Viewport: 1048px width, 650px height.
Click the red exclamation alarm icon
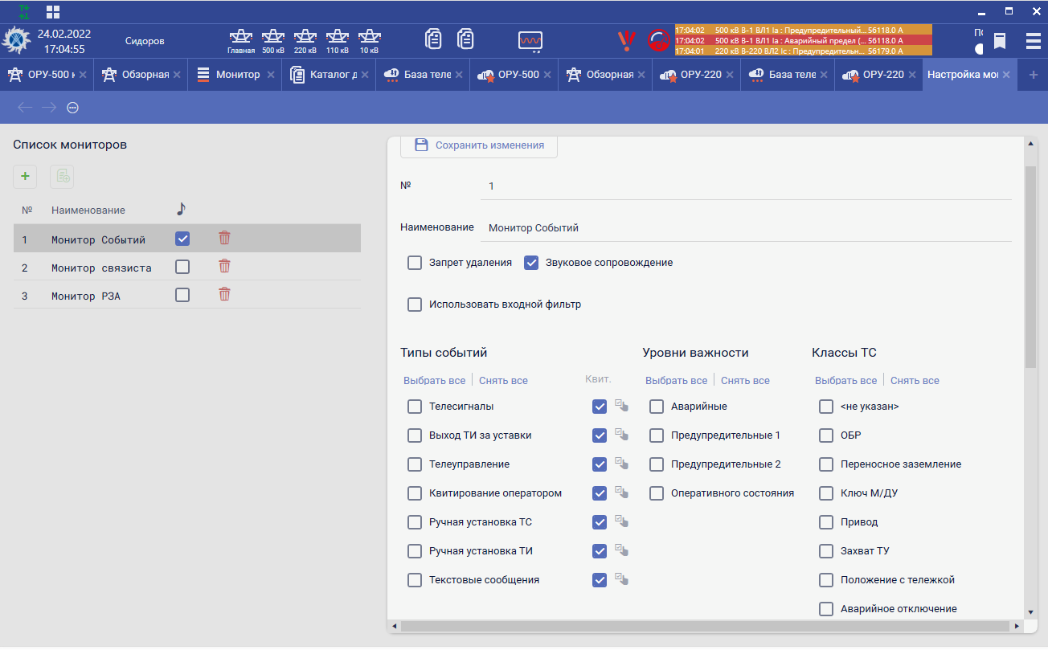click(626, 40)
